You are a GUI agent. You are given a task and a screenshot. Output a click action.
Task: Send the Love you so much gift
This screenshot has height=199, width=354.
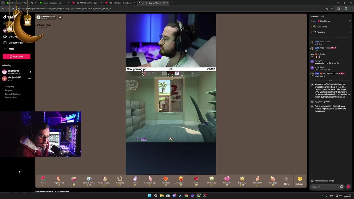click(181, 180)
